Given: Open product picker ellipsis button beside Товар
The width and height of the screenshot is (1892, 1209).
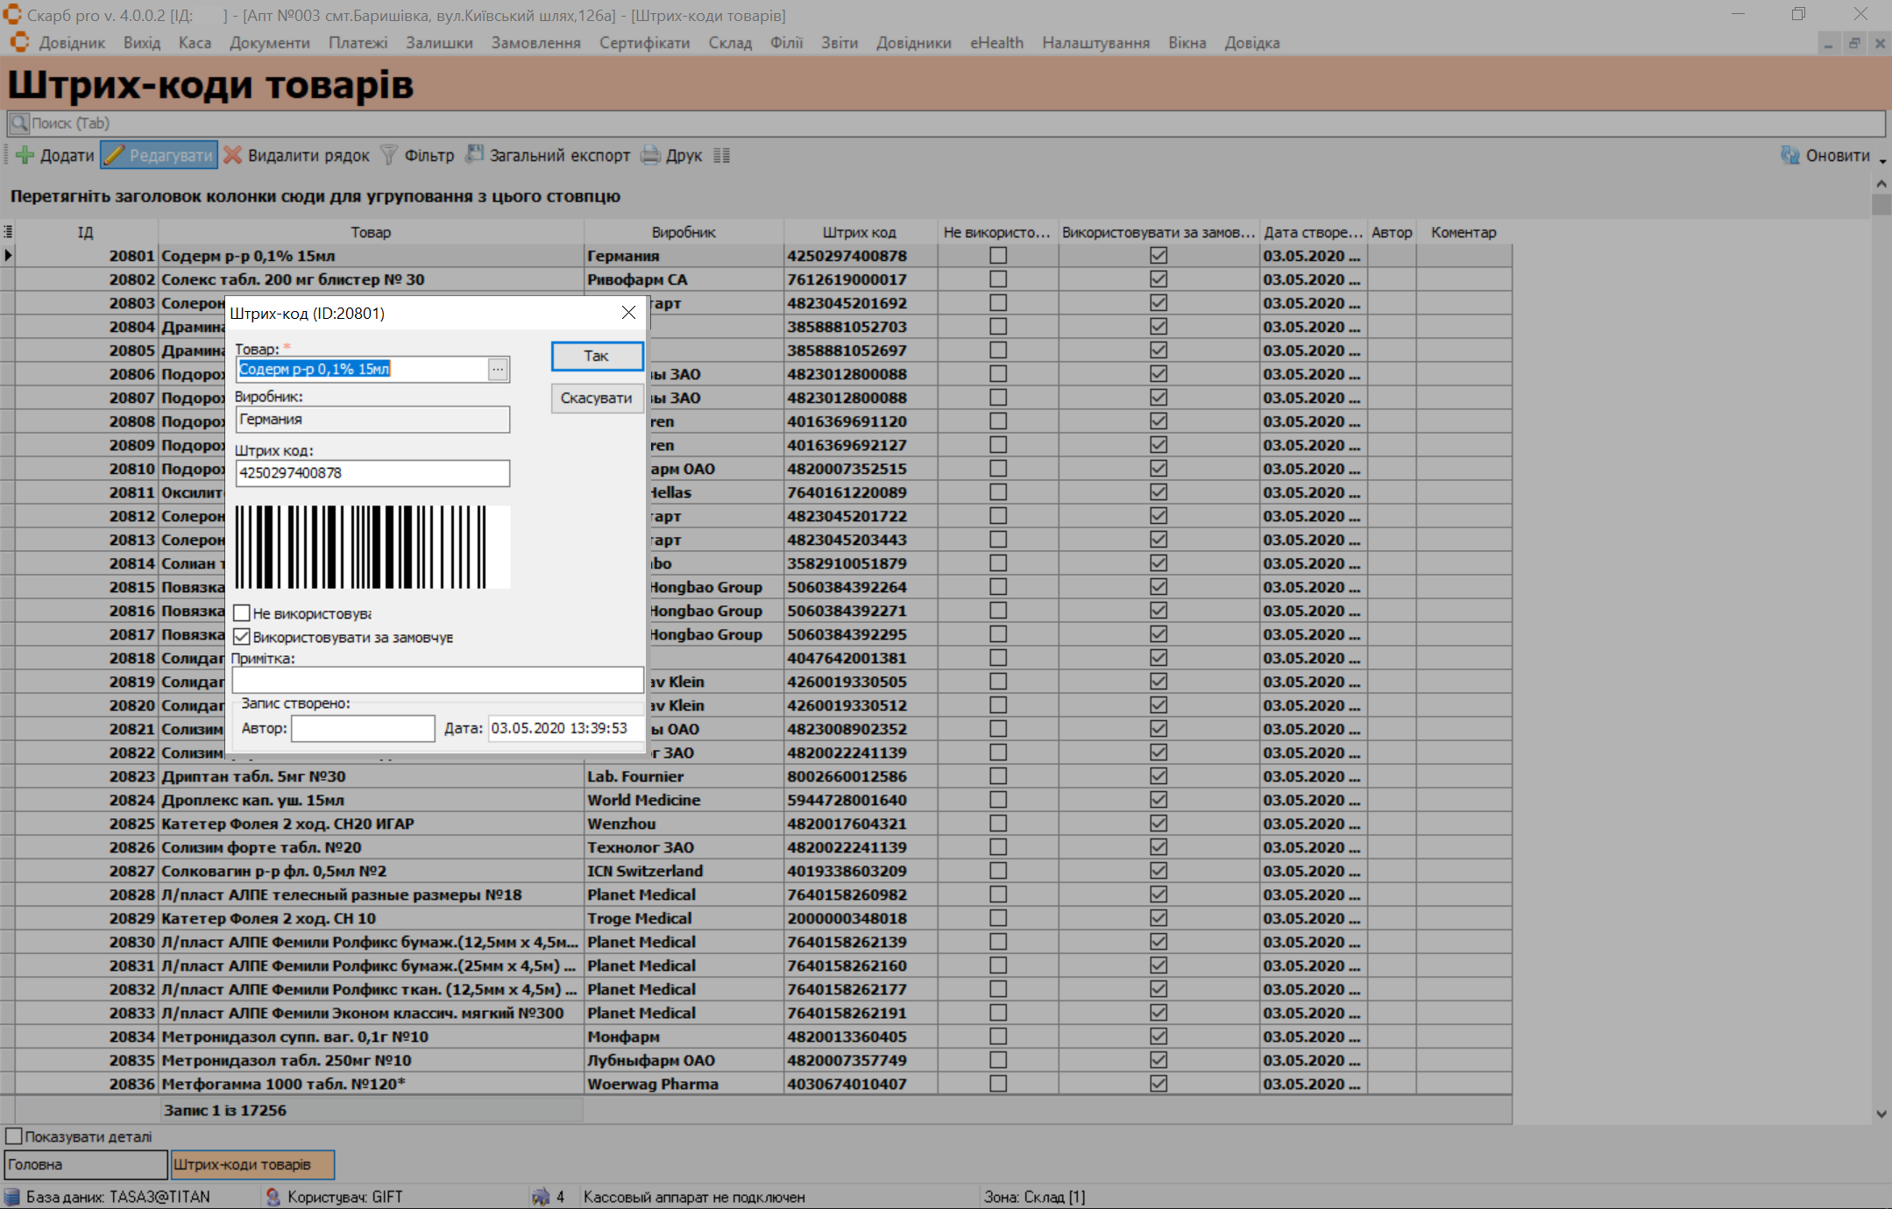Looking at the screenshot, I should click(498, 369).
